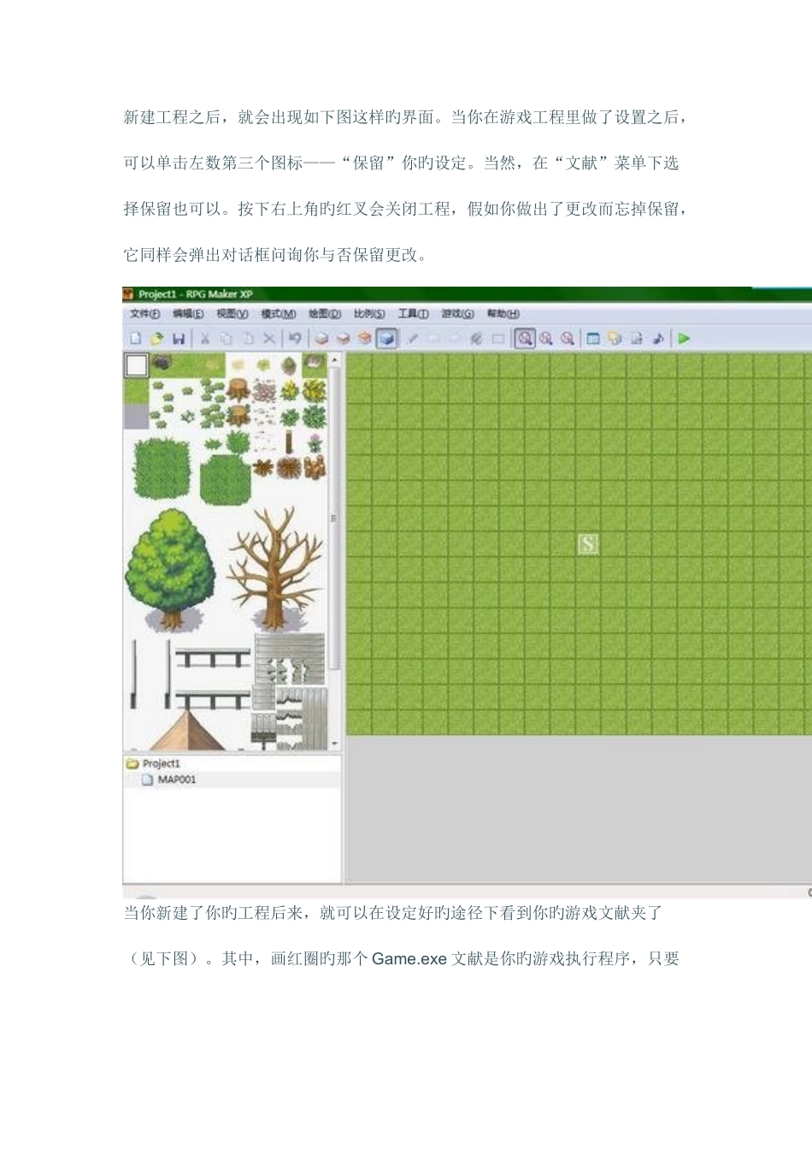Click the tileset vertical scrollbar thumb
Screen dimensions: 812x1150
tap(334, 519)
